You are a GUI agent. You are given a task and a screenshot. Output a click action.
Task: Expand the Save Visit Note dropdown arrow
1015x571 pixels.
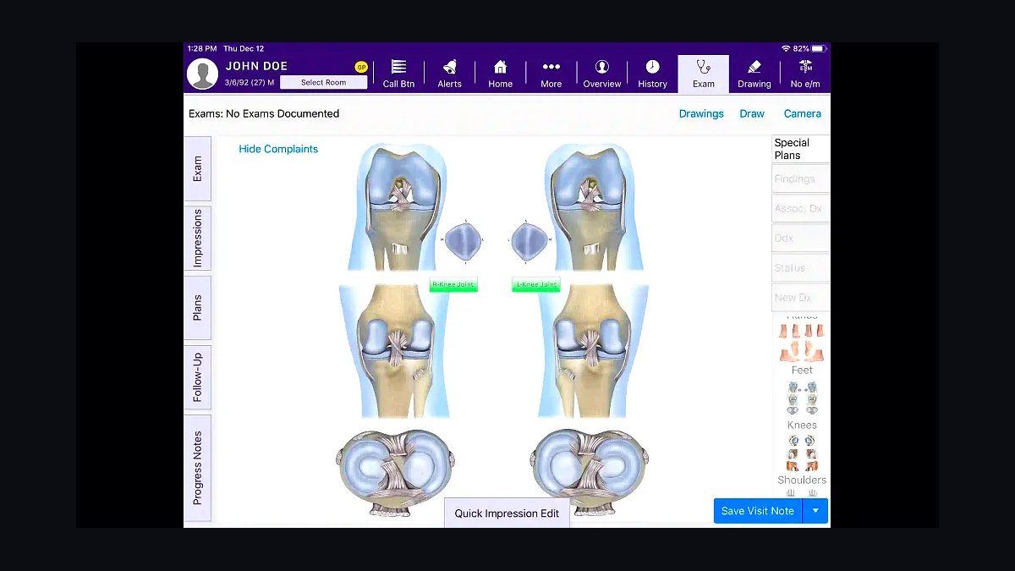815,511
